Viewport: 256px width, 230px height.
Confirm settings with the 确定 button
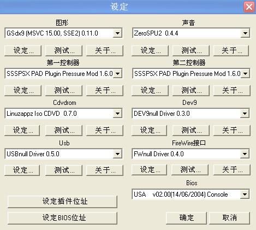[x=186, y=218]
